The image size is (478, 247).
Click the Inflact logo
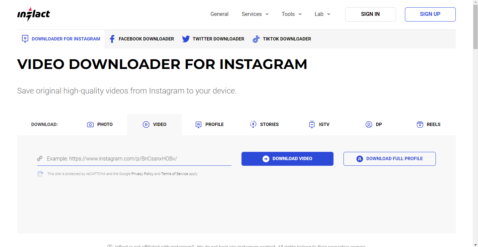[x=34, y=14]
